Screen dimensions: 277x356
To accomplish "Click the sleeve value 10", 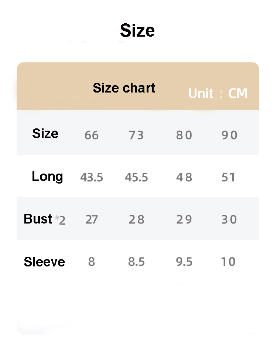I will [228, 262].
